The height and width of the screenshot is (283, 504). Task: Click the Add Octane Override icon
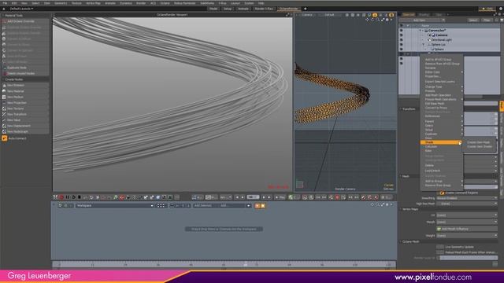[x=4, y=21]
